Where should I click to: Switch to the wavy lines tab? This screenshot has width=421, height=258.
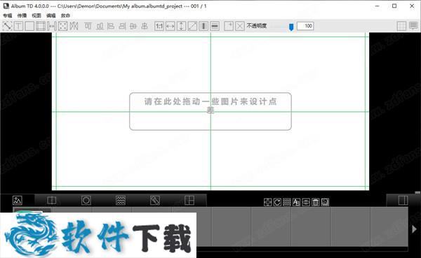click(x=121, y=200)
